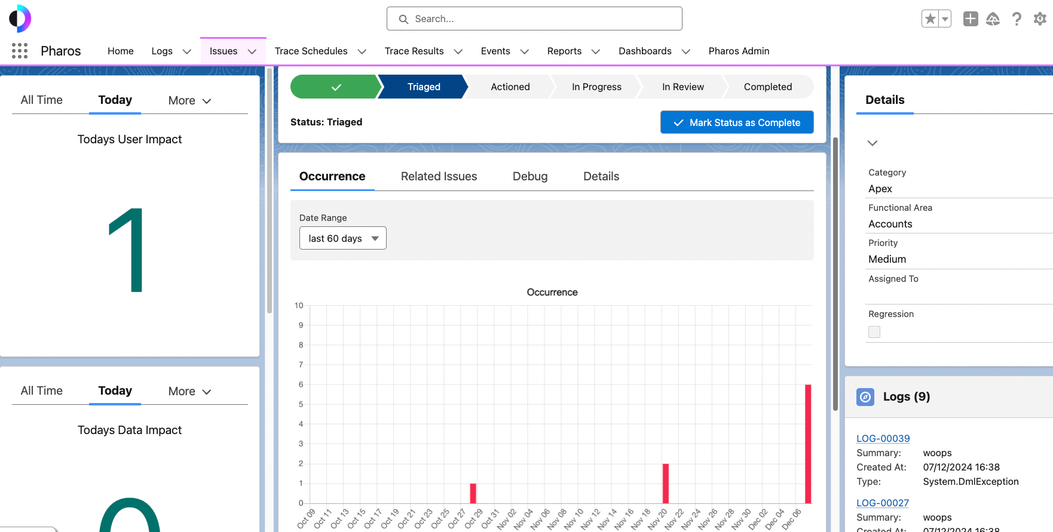
Task: Click the Functional Area value Accounts
Action: 890,225
